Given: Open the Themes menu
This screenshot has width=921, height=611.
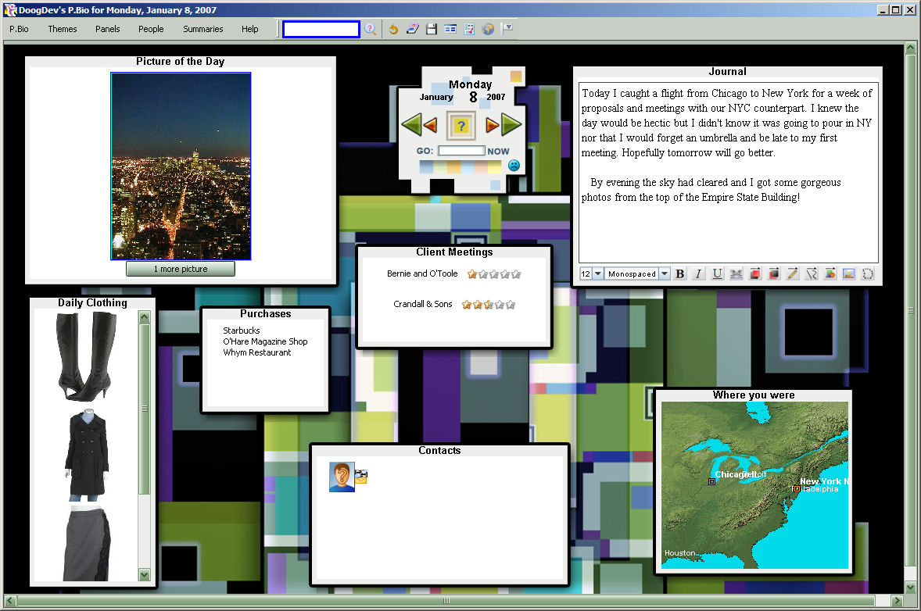Looking at the screenshot, I should coord(63,29).
